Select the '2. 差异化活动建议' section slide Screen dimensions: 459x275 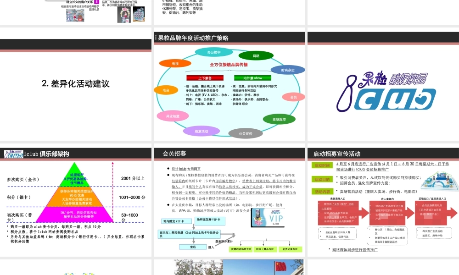(x=76, y=84)
